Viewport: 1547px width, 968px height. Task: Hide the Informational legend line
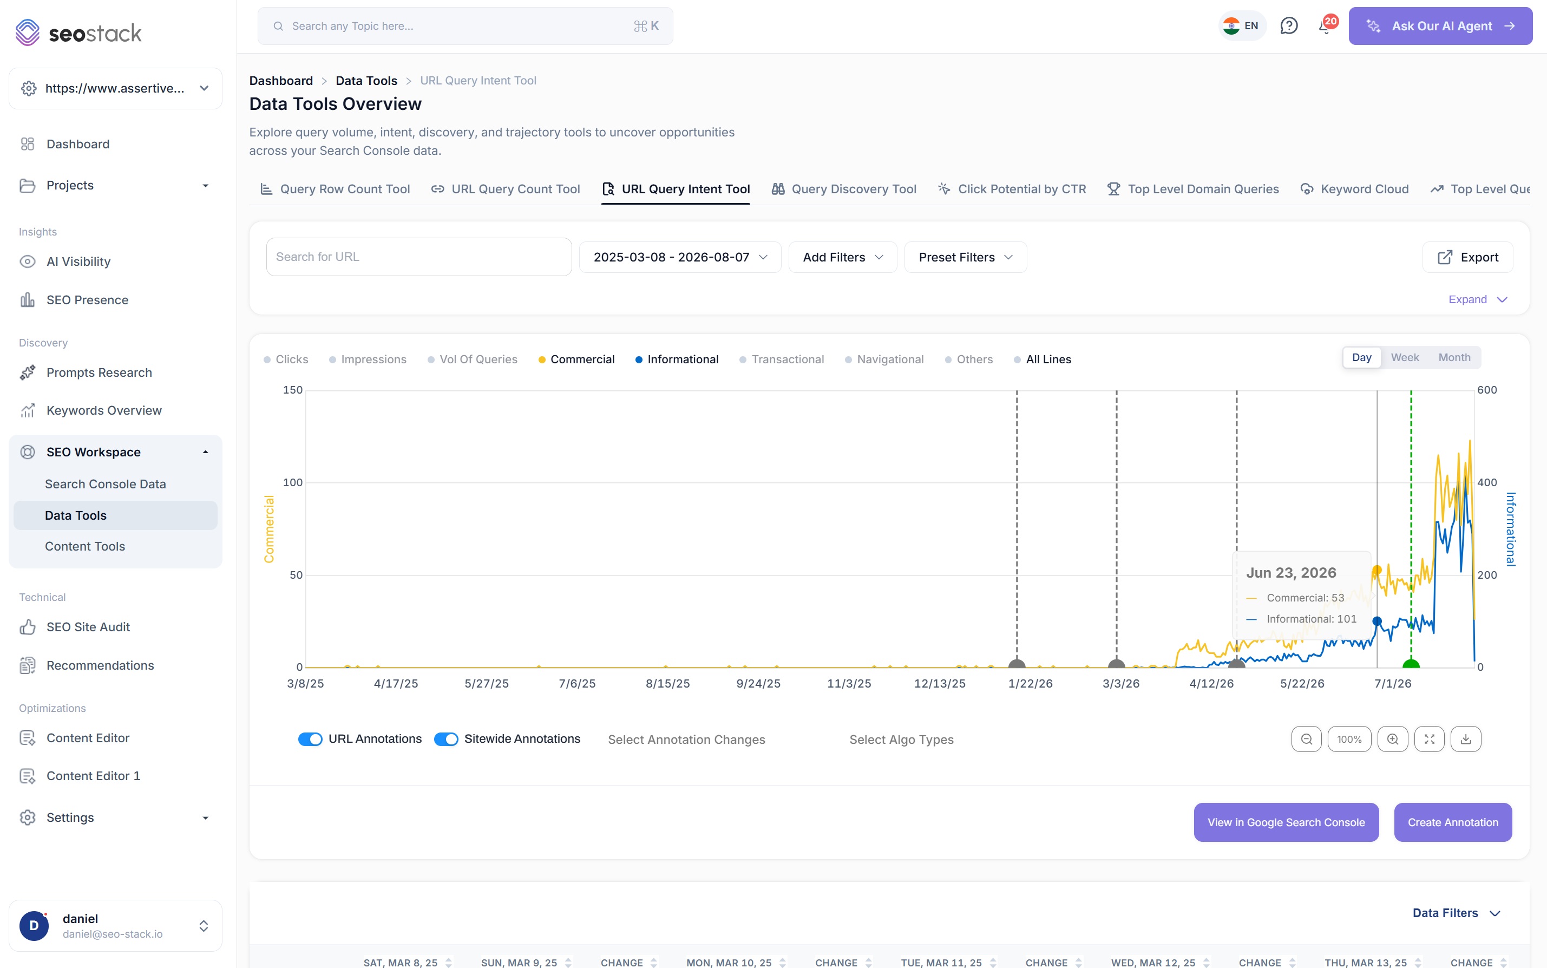(677, 360)
